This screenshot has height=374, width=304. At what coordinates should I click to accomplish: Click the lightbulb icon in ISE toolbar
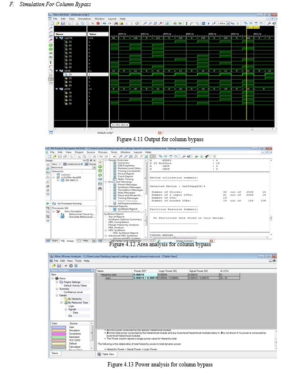(215, 156)
